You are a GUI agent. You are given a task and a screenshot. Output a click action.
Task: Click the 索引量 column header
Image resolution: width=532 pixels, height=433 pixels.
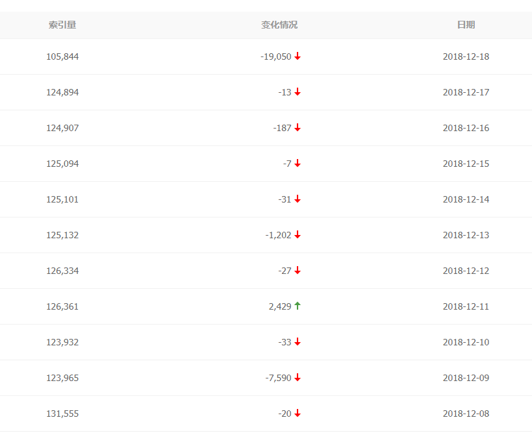coord(62,25)
